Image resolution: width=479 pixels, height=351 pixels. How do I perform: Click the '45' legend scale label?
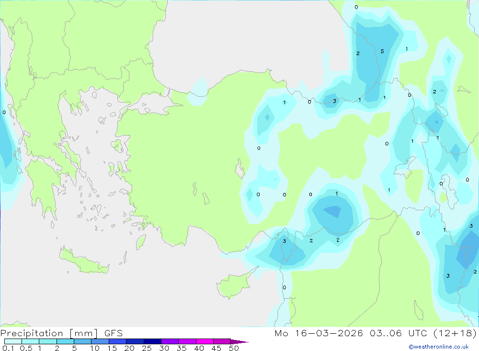217,348
